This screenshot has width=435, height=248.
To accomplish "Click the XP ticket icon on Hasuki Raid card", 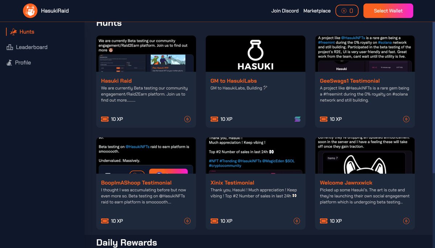I will 105,119.
